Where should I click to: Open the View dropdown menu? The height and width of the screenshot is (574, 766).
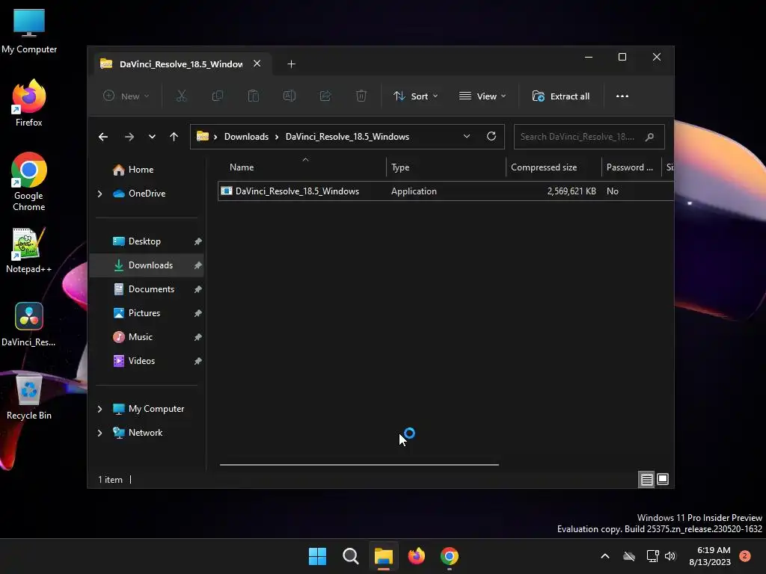click(x=482, y=96)
